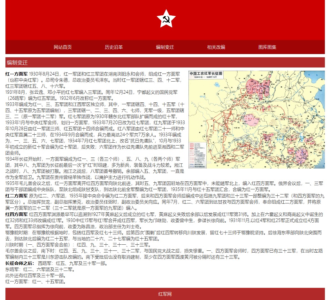
Task: Click the 东路军 line of text
Action: point(40,269)
